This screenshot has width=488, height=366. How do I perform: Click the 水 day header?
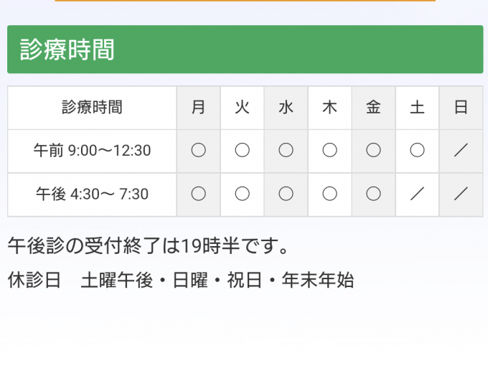click(x=286, y=108)
